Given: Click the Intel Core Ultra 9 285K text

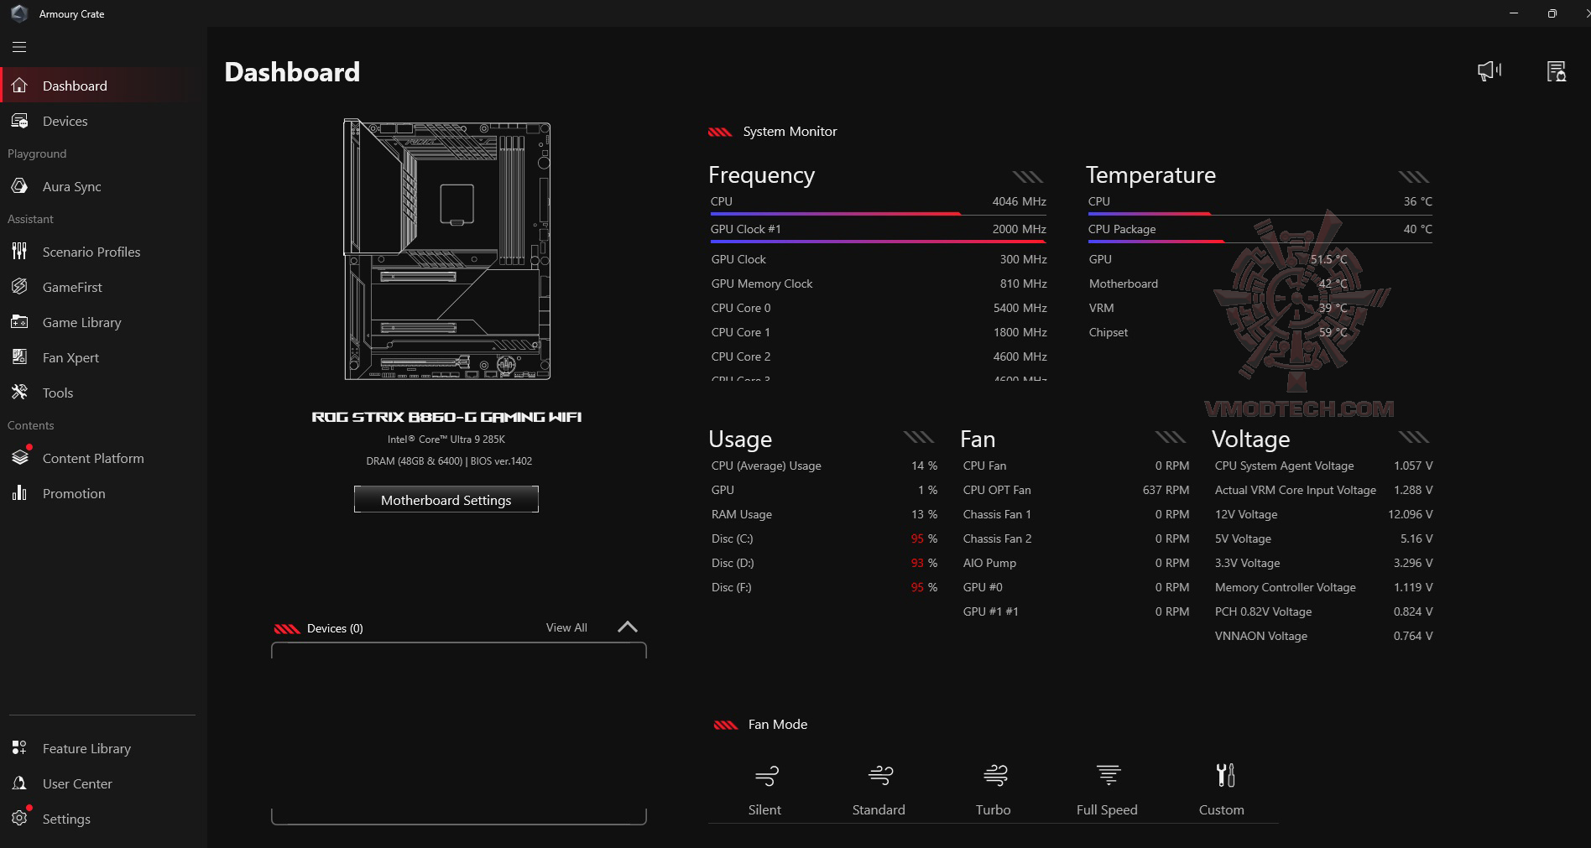Looking at the screenshot, I should click(446, 440).
